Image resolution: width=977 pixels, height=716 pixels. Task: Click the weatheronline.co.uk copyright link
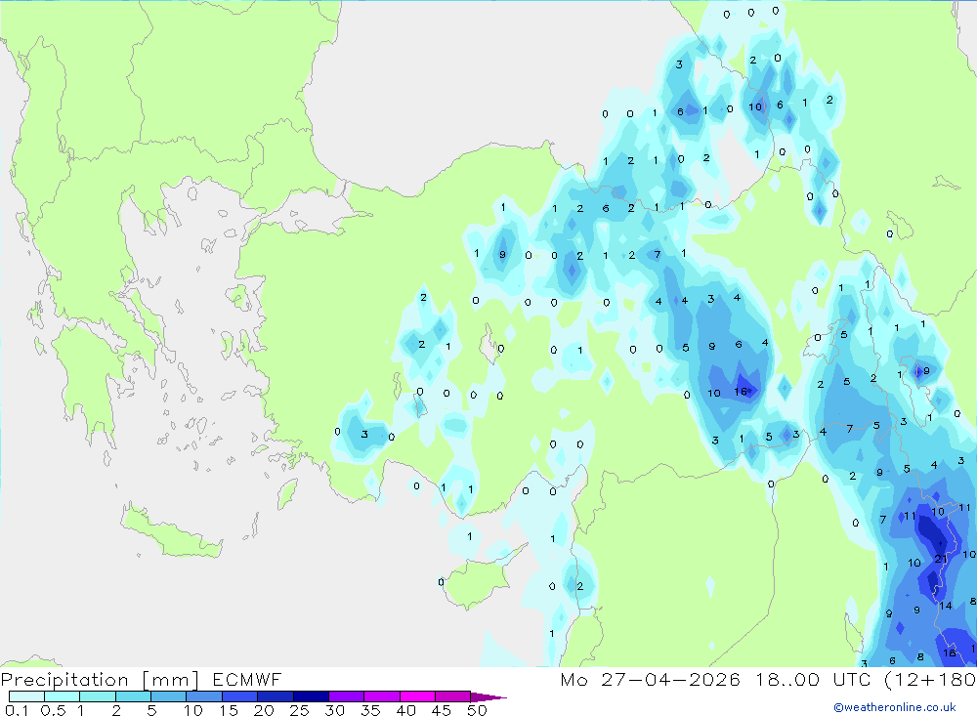(895, 707)
